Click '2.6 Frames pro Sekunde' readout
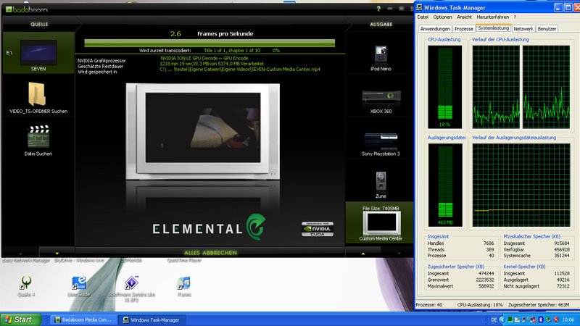The height and width of the screenshot is (326, 580). pos(212,33)
